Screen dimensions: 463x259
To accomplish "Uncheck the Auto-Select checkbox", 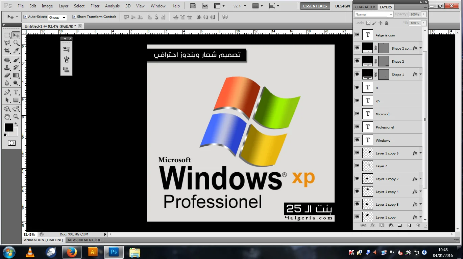I will [25, 17].
